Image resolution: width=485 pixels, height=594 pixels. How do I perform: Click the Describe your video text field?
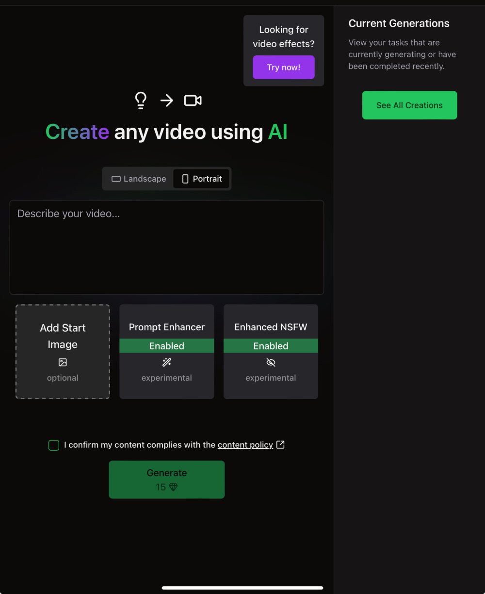167,247
